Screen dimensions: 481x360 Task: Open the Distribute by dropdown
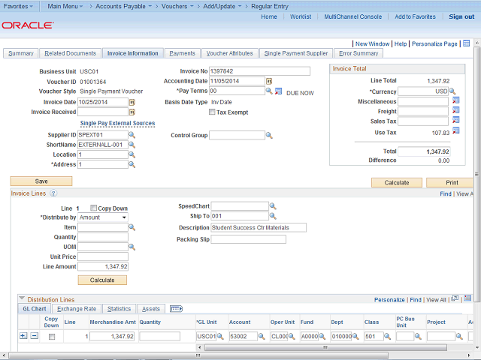tap(103, 217)
